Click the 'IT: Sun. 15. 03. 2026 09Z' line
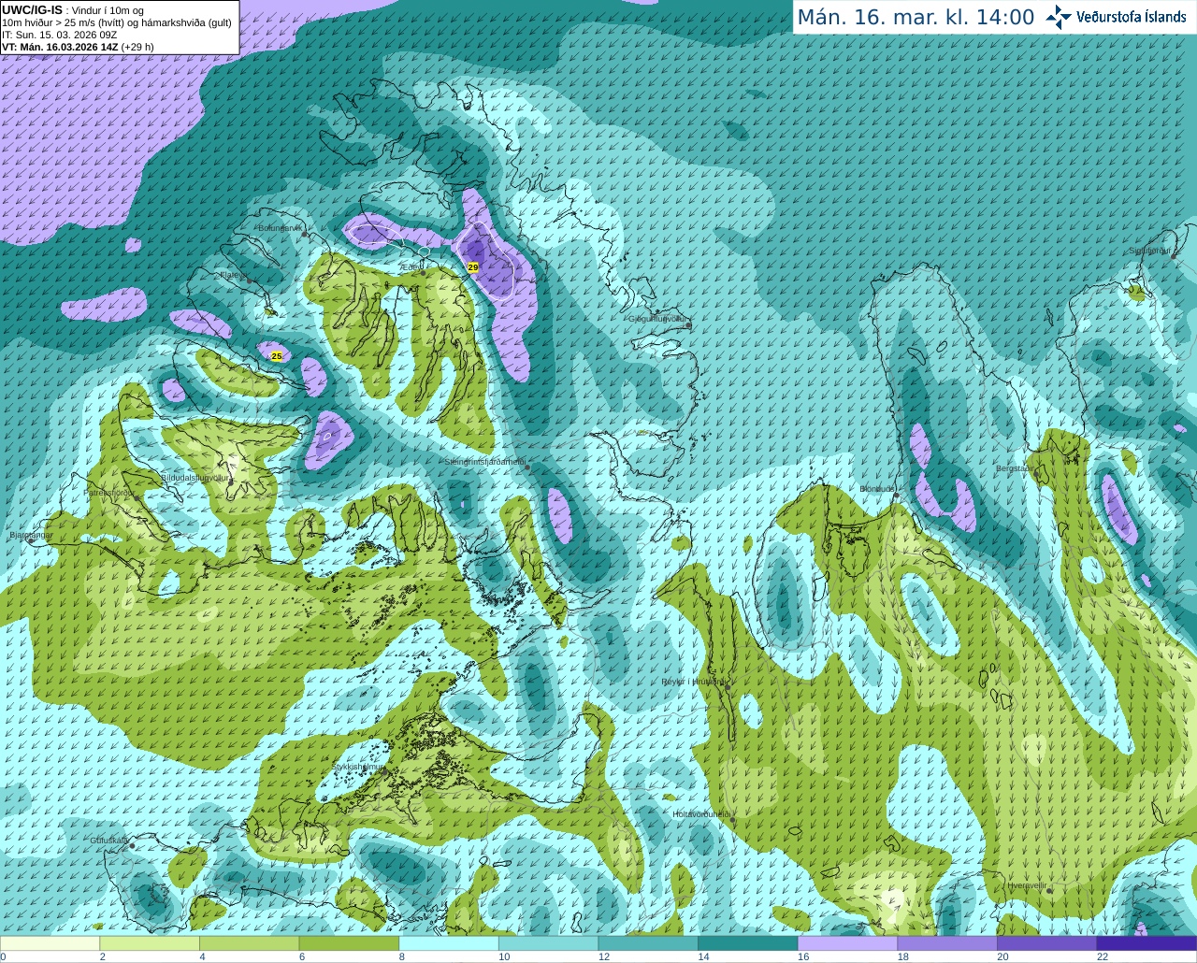The height and width of the screenshot is (963, 1197). click(x=59, y=35)
